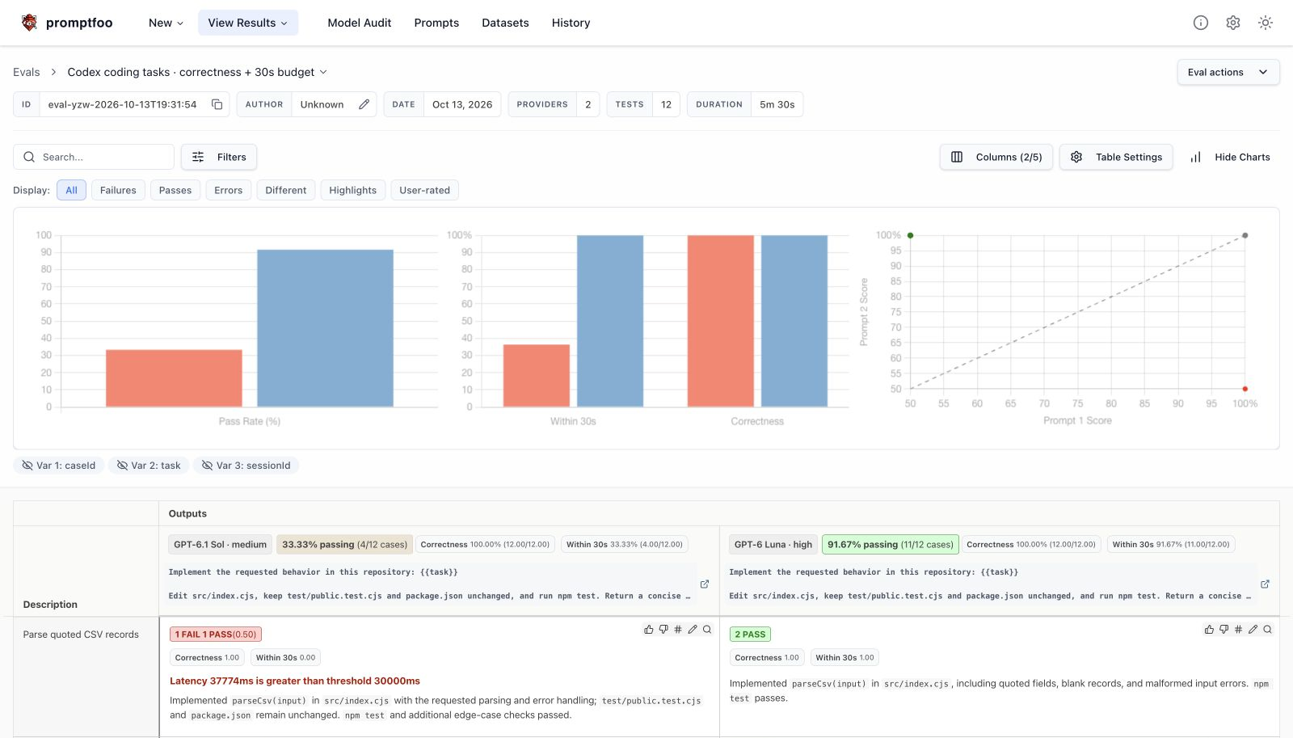
Task: Open magnifier details icon on GPT-6.1 Sol output
Action: click(x=707, y=629)
